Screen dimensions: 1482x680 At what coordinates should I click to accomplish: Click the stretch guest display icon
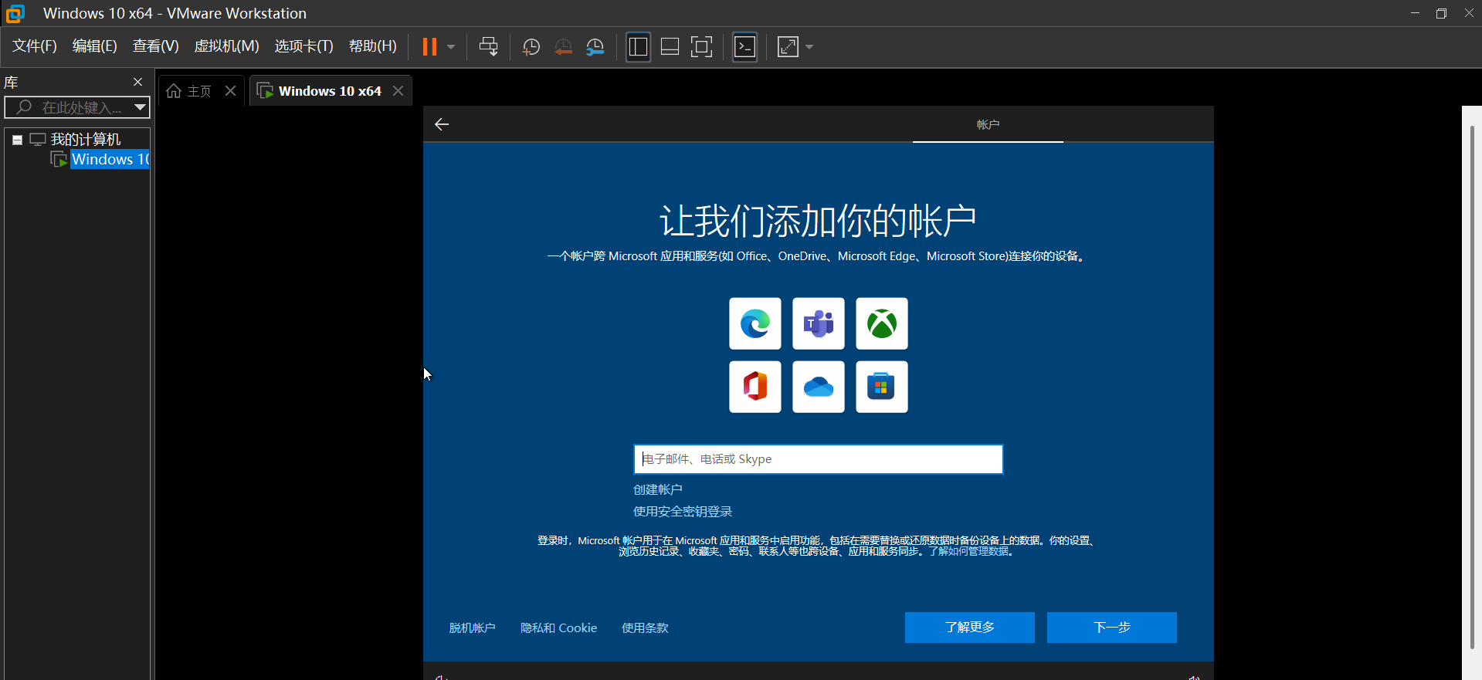click(x=788, y=47)
